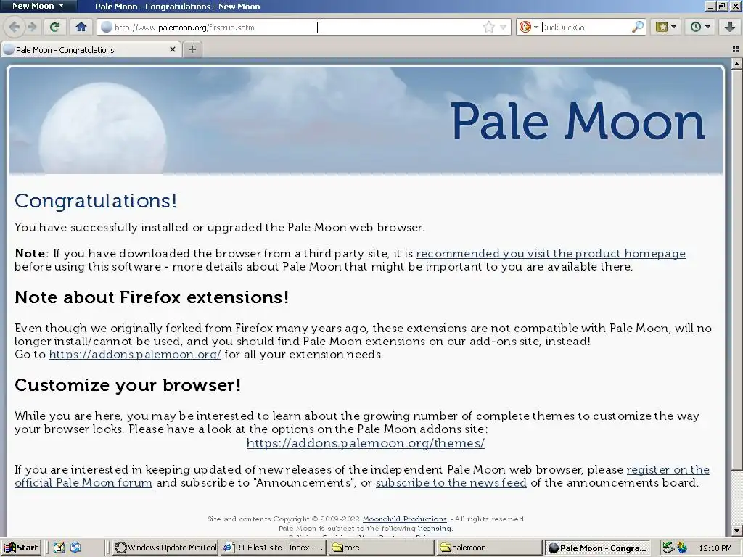Click first quick launch icon
This screenshot has height=557, width=743.
(x=59, y=548)
